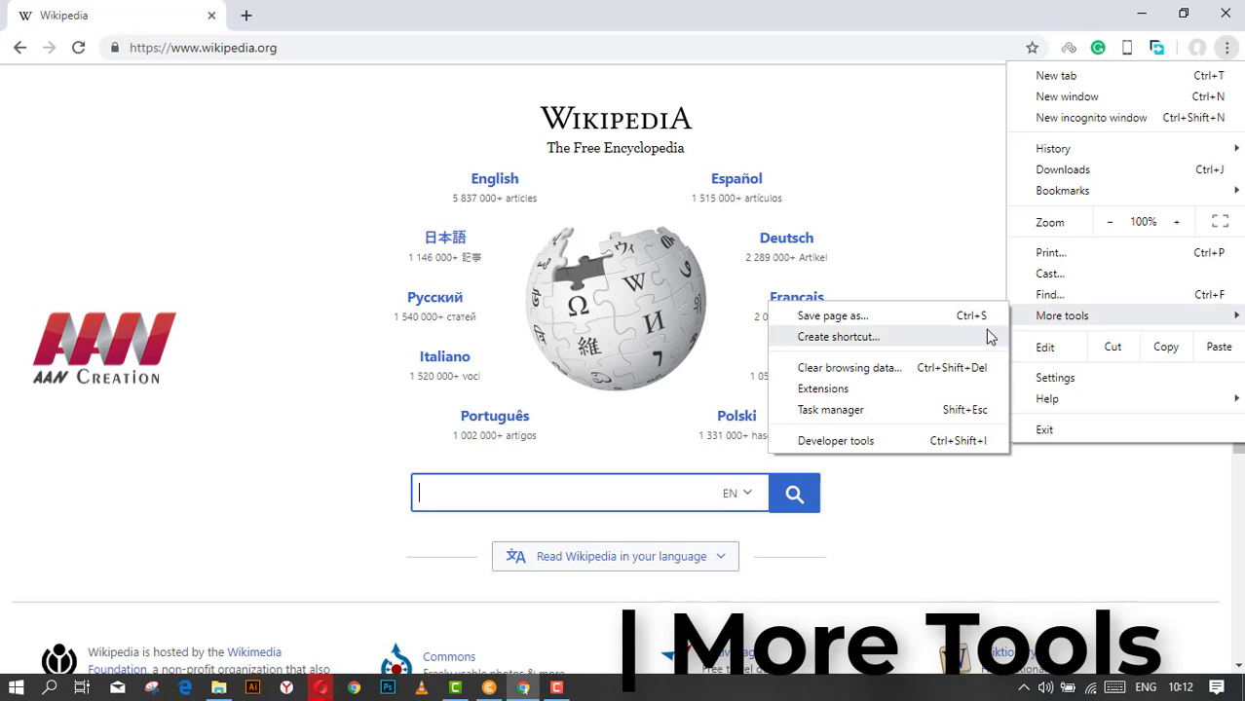
Task: Decrease zoom with the minus button
Action: 1110,222
